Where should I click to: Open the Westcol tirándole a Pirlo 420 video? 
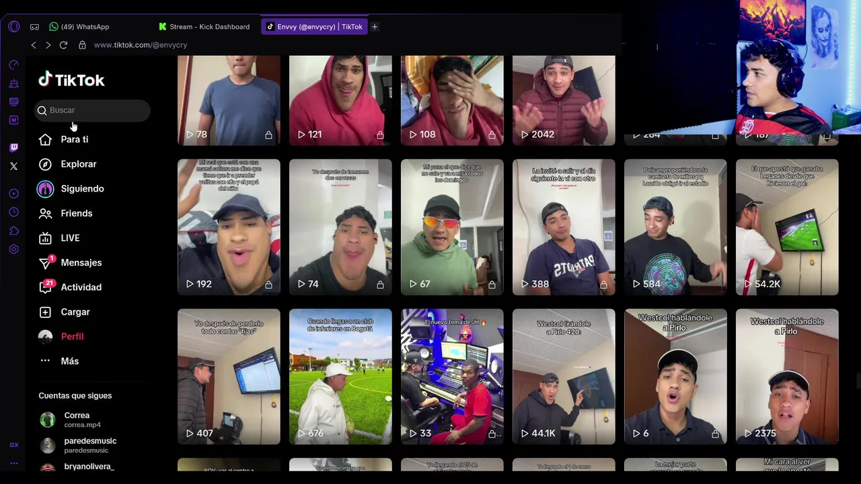[564, 376]
